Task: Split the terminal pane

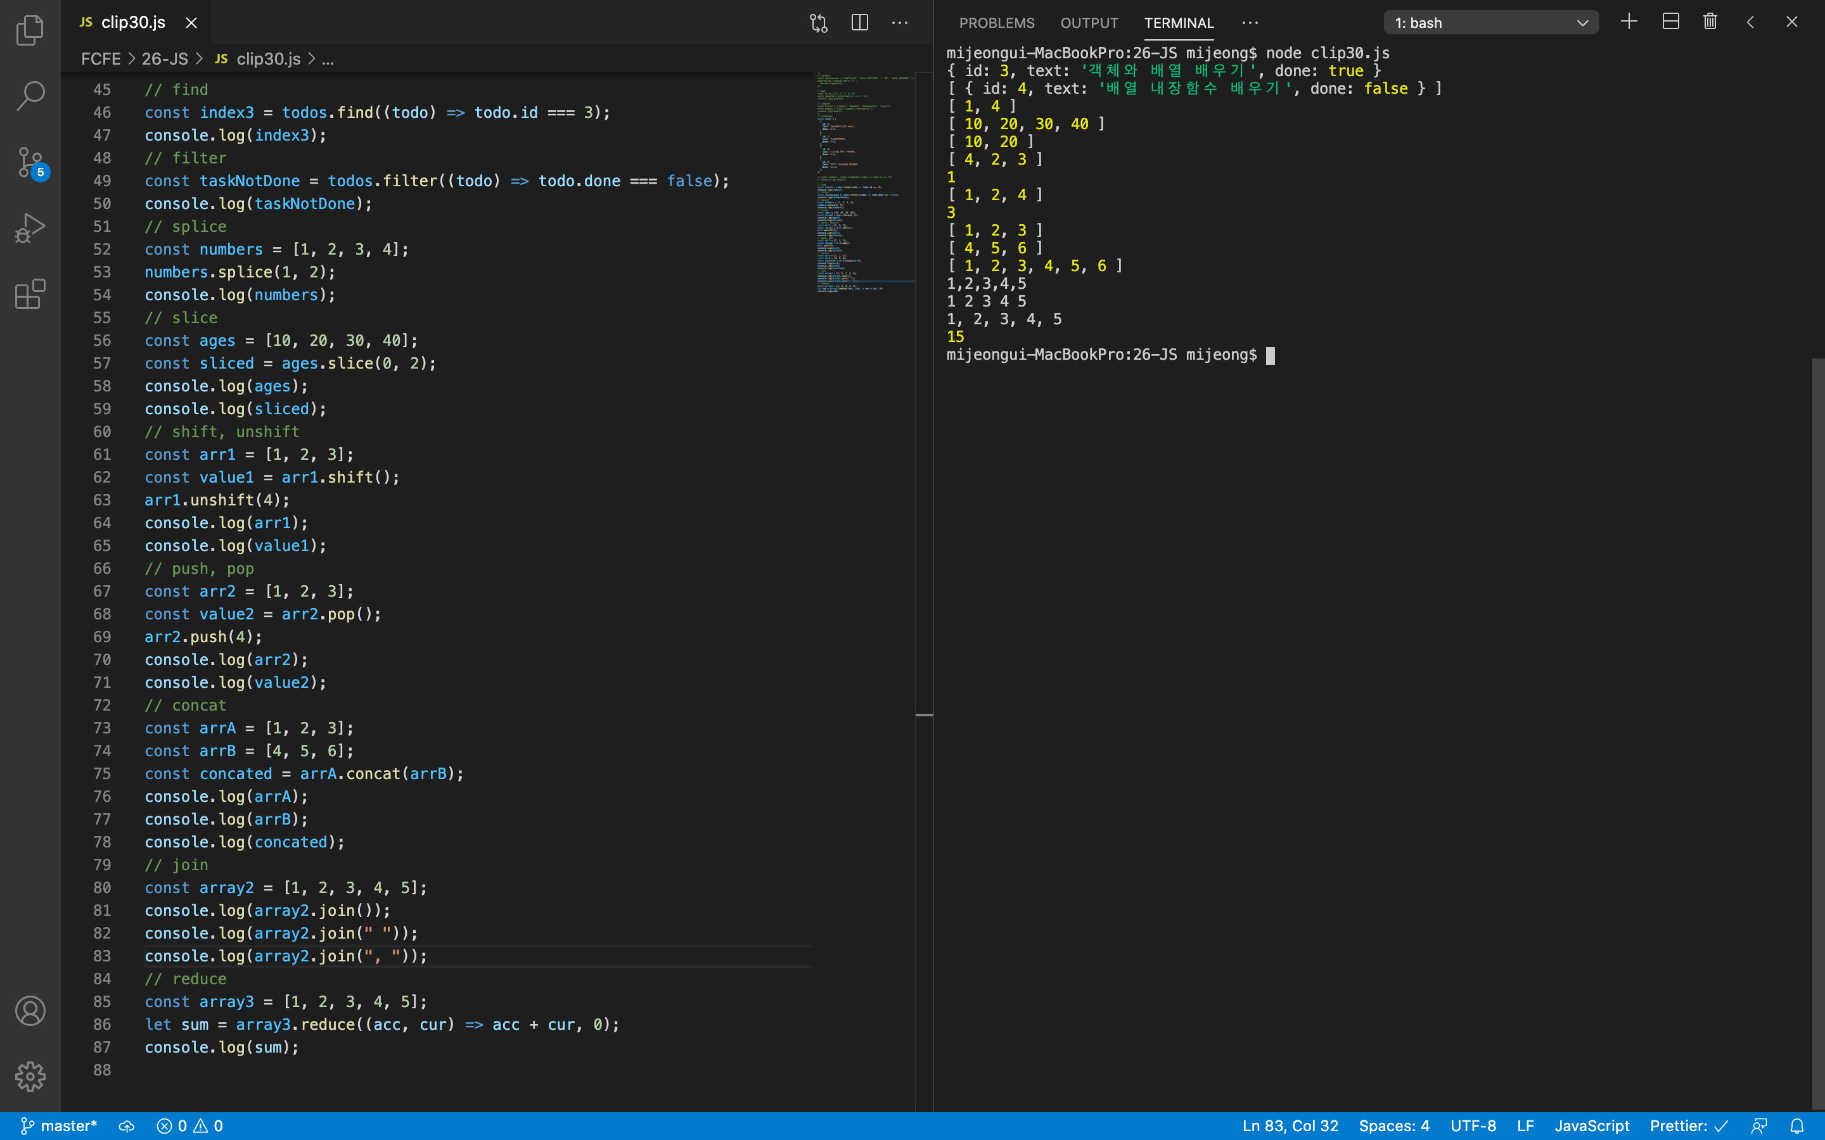Action: point(1670,22)
